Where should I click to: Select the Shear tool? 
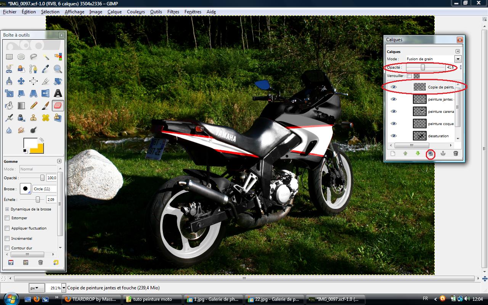(21, 93)
